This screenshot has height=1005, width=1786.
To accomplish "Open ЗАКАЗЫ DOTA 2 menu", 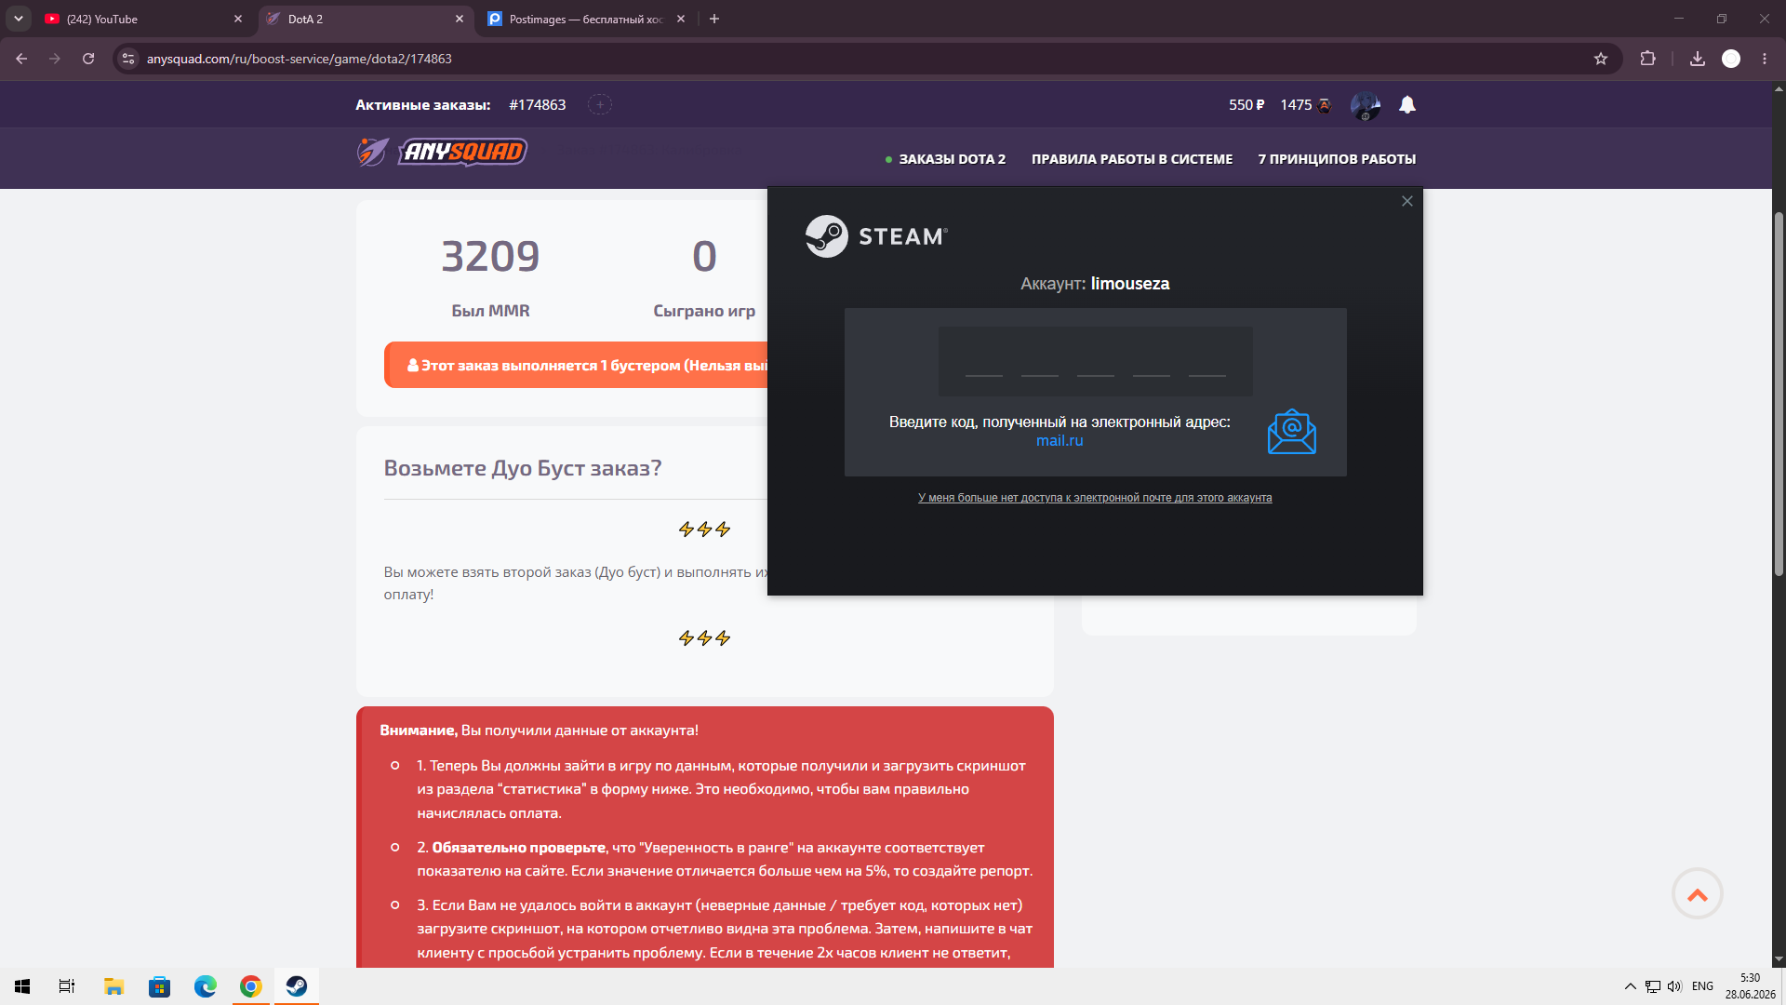I will click(952, 159).
